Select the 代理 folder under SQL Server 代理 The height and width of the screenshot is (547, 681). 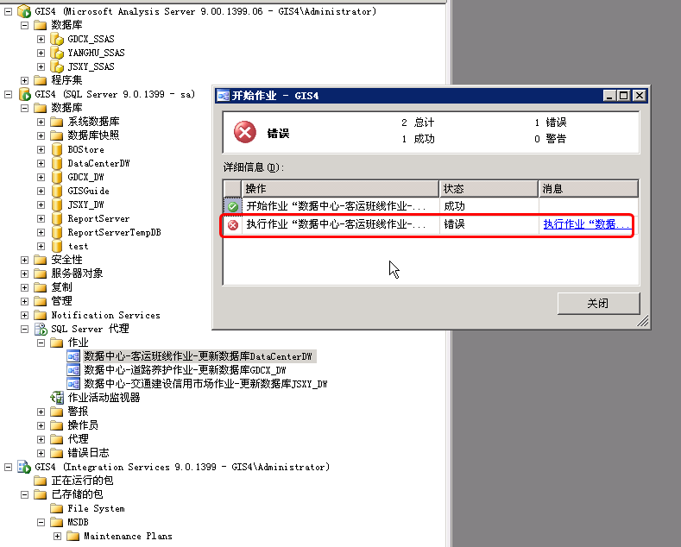[x=78, y=439]
